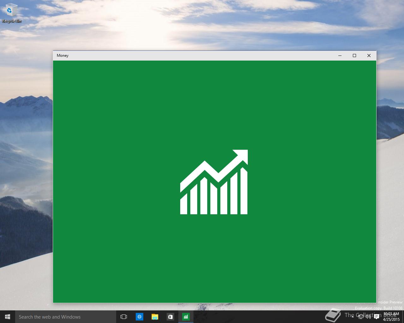Open the Store app from the taskbar
Viewport: 404px width, 323px height.
click(170, 317)
